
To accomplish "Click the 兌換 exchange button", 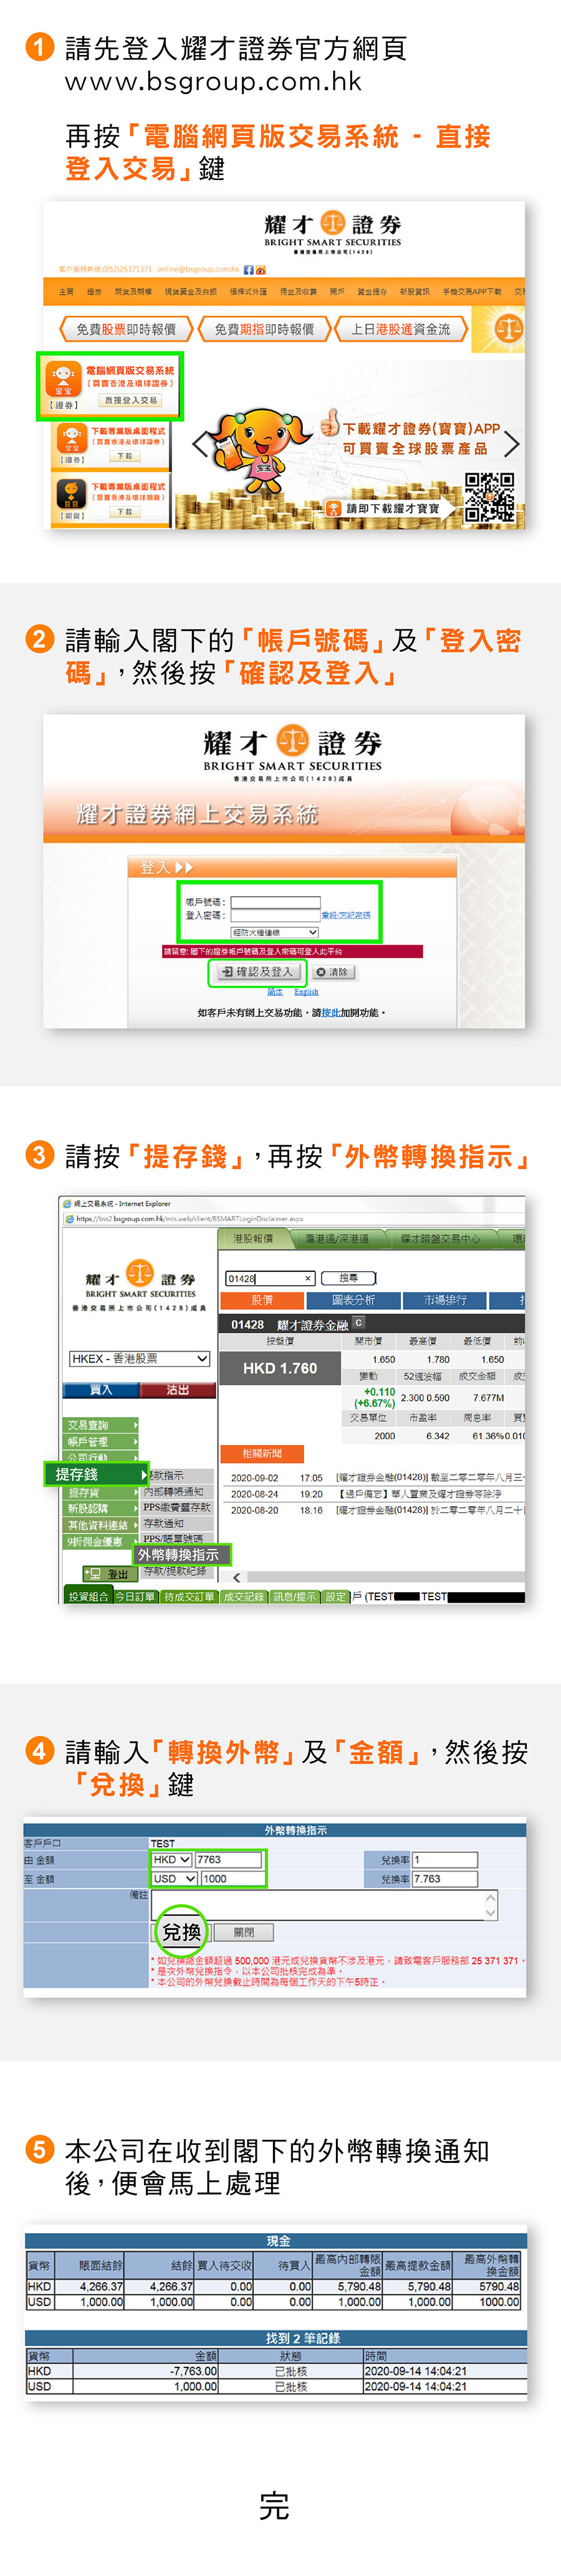I will [x=181, y=1932].
